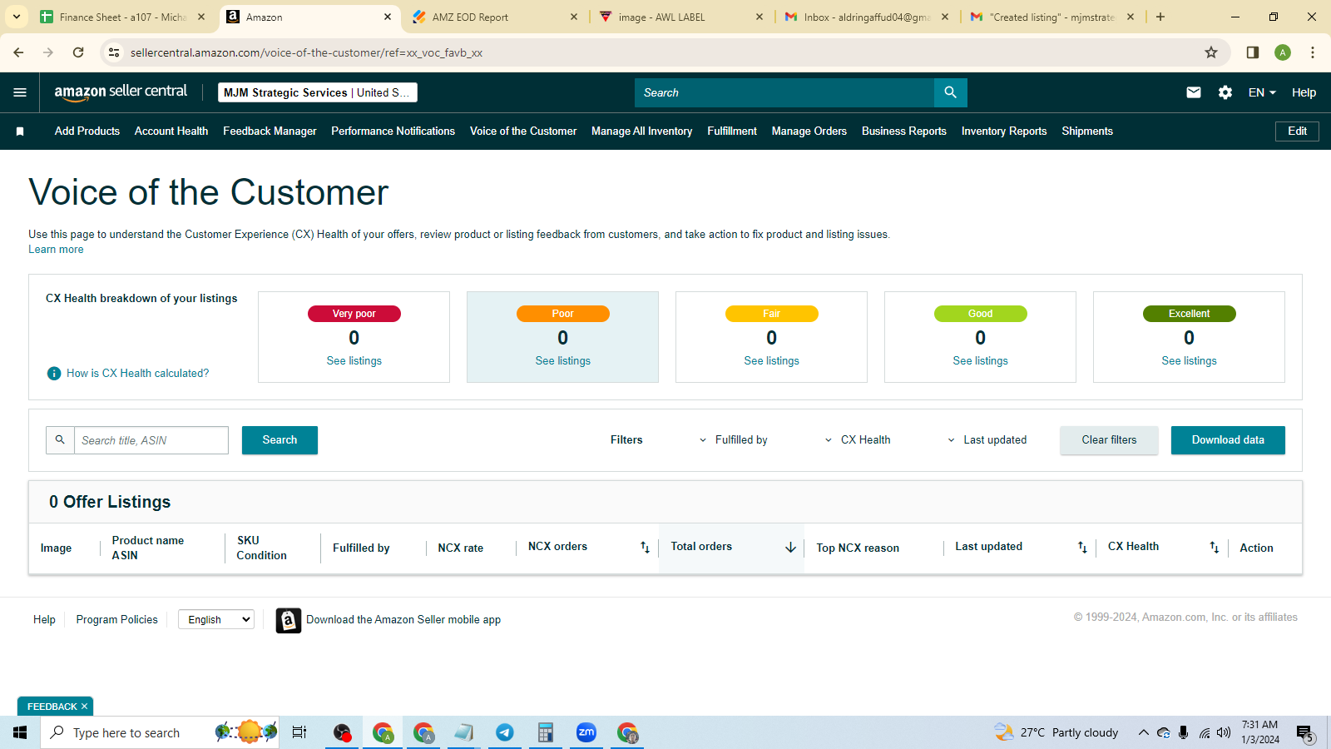Sort Total orders descending arrow
Image resolution: width=1331 pixels, height=749 pixels.
pyautogui.click(x=790, y=547)
